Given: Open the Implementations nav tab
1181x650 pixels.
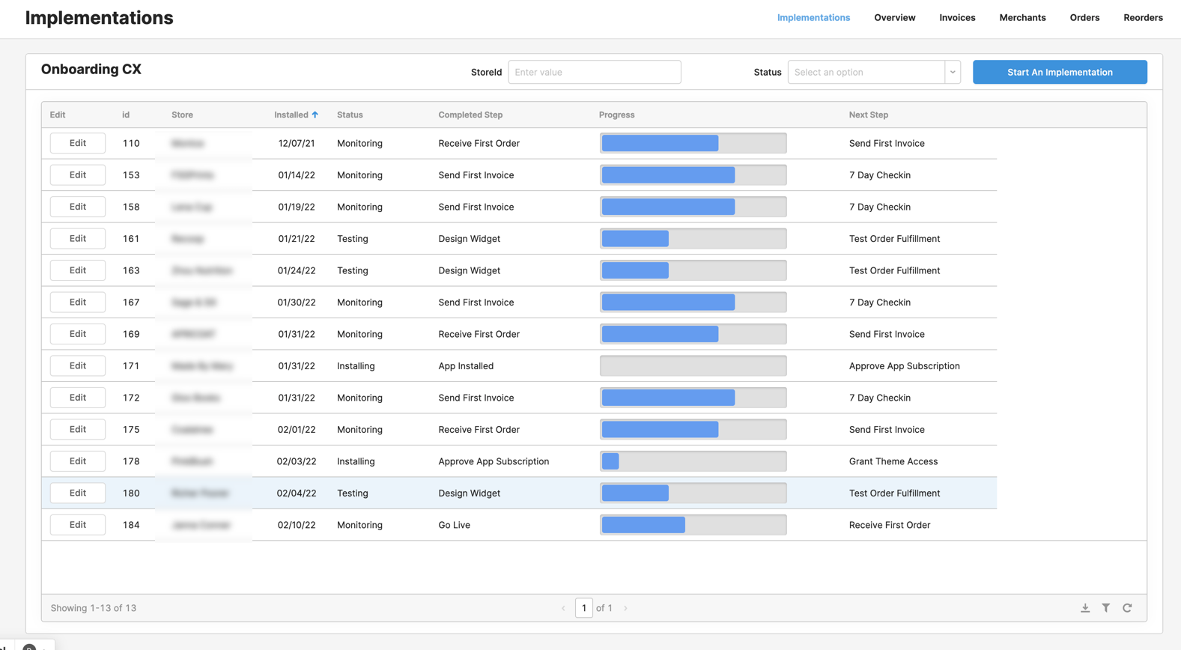Looking at the screenshot, I should click(813, 17).
